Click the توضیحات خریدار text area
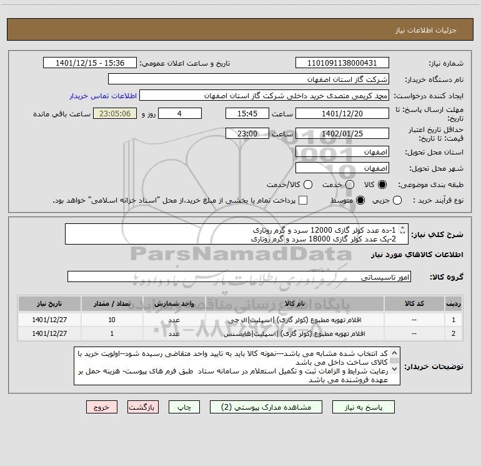481x466 pixels. pyautogui.click(x=237, y=366)
